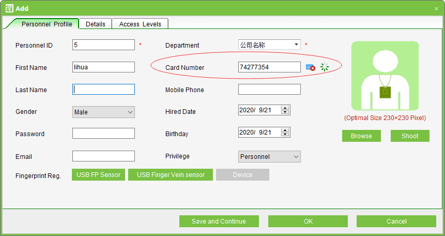Open the Access Levels tab

point(140,24)
